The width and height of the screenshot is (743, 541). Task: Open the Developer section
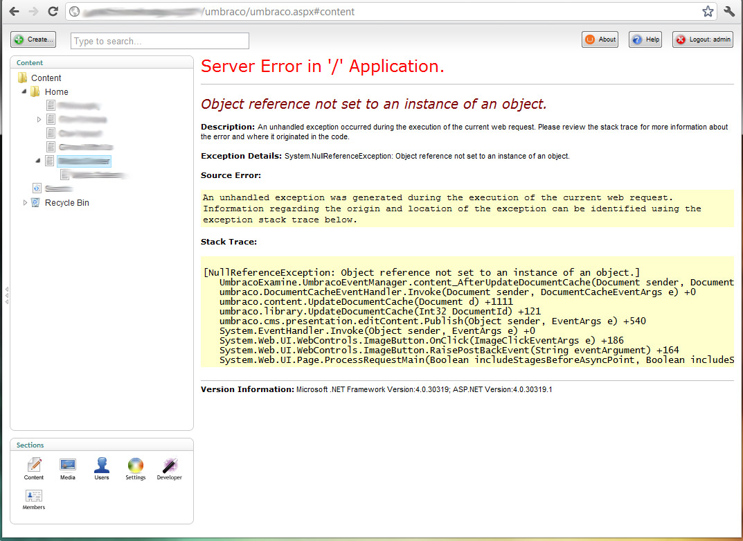pyautogui.click(x=169, y=469)
